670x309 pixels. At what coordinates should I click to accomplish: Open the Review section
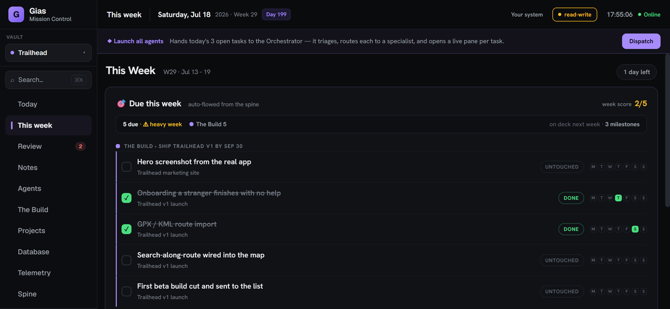tap(49, 147)
